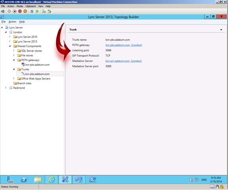Open the View menu
This screenshot has width=228, height=190.
point(41,6)
